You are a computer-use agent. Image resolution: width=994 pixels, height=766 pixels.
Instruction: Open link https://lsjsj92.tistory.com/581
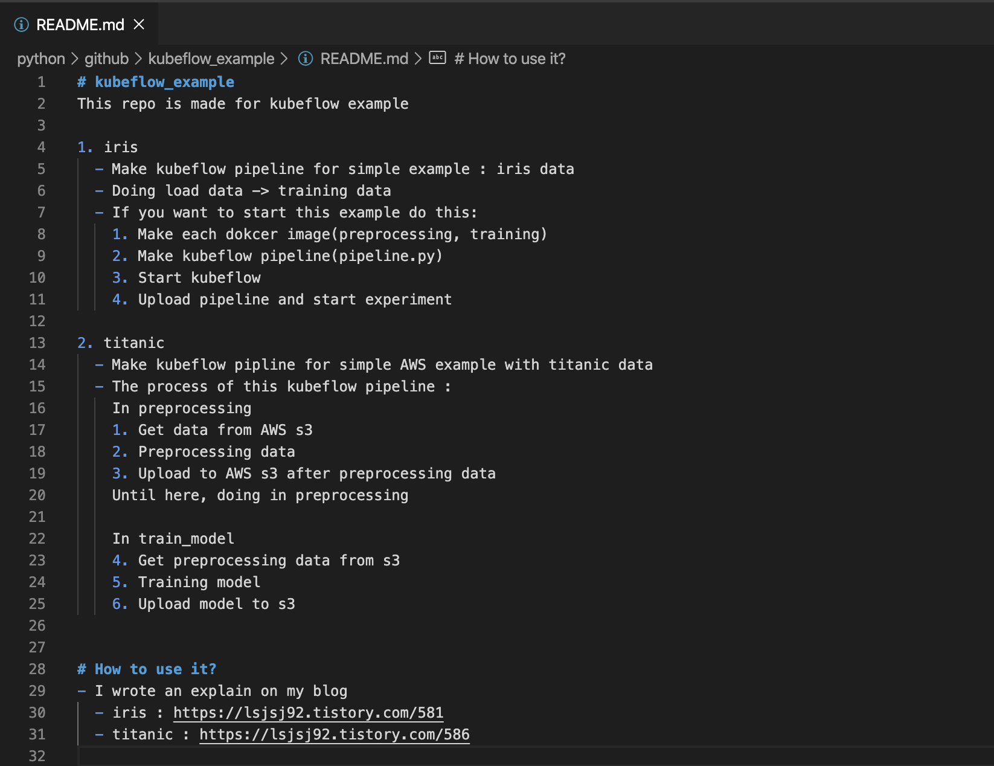(308, 713)
